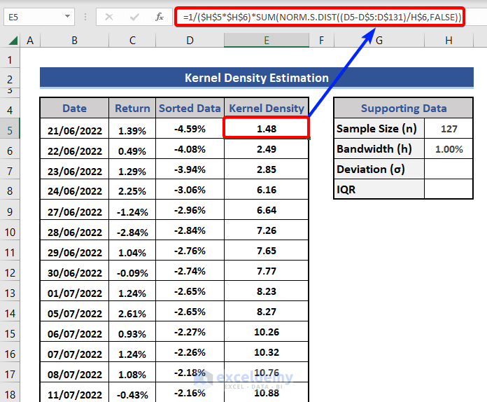Select empty value cell next to IQR
Image resolution: width=487 pixels, height=402 pixels.
[x=449, y=189]
